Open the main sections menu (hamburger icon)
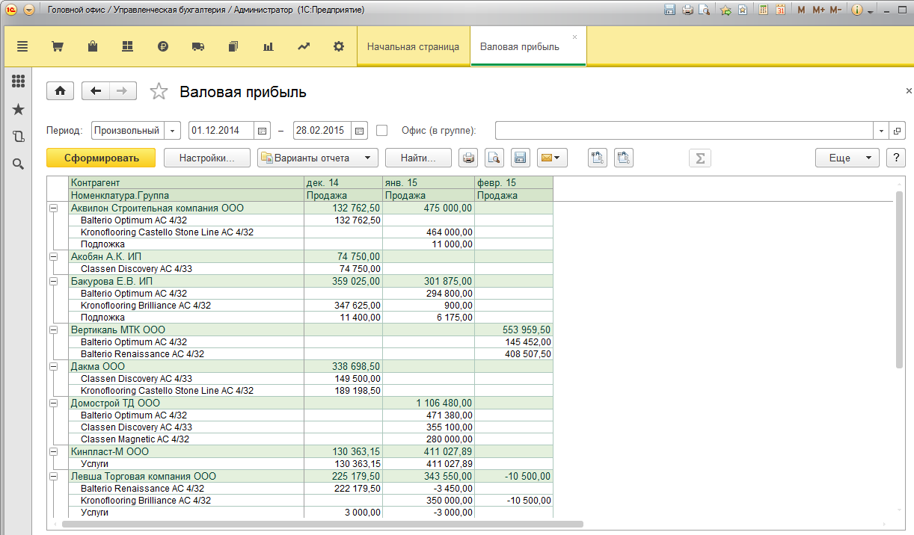This screenshot has height=535, width=914. 22,46
